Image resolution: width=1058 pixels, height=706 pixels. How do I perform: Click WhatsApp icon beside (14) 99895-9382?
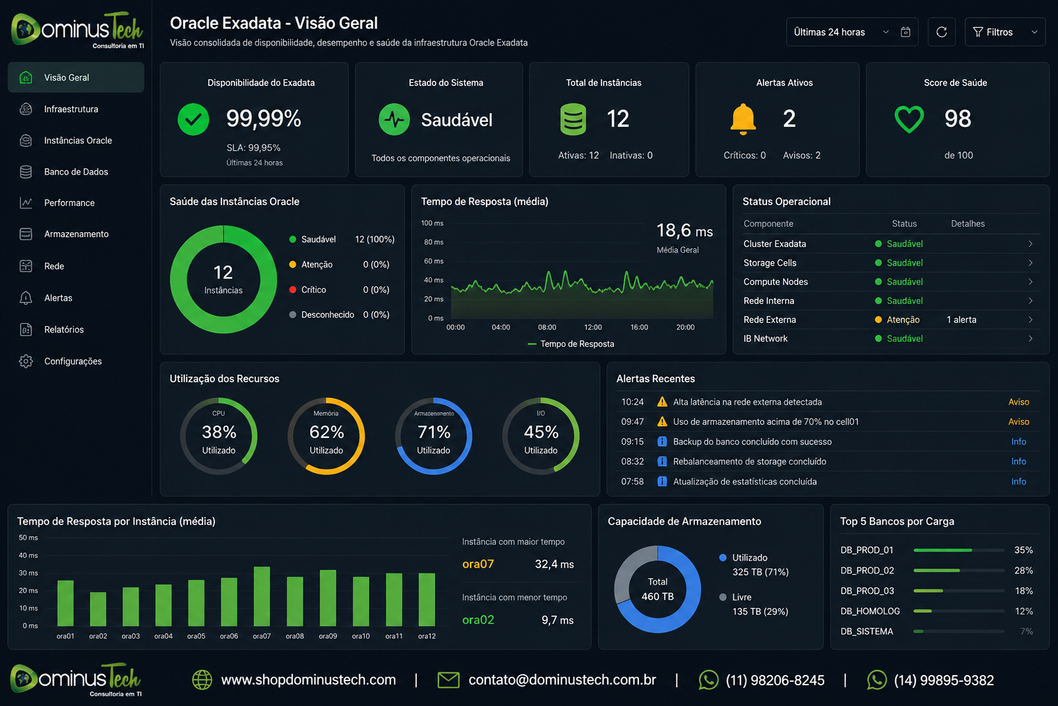pos(877,680)
